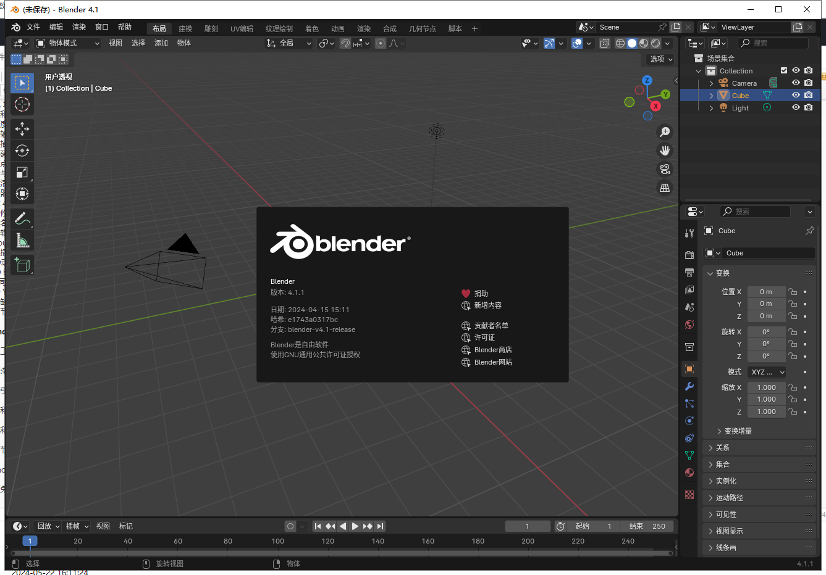Toggle X-ray shading mode in the header
Image resolution: width=826 pixels, height=575 pixels.
605,43
